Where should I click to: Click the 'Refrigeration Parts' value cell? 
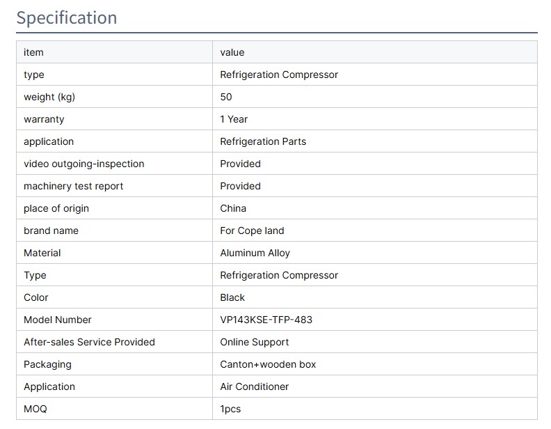(263, 141)
